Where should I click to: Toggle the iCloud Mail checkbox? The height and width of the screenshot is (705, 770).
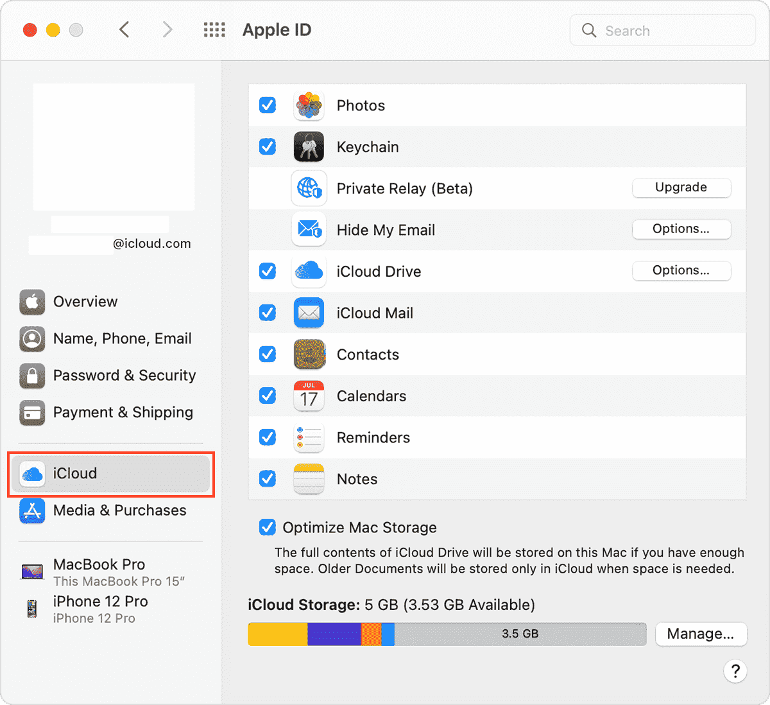tap(268, 312)
